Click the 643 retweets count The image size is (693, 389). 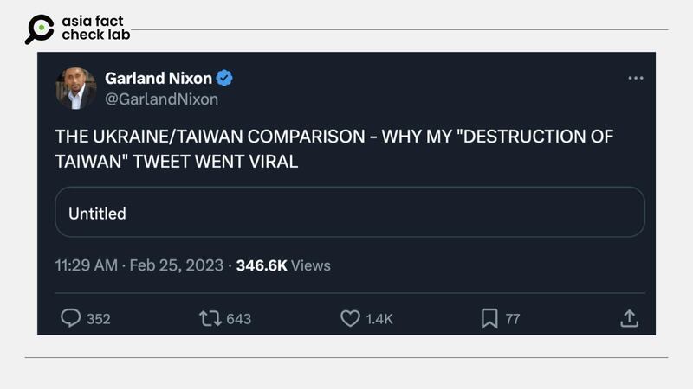[238, 319]
